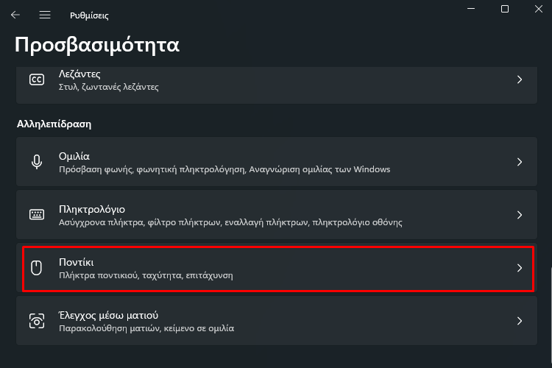Click the back arrow icon

tap(15, 15)
